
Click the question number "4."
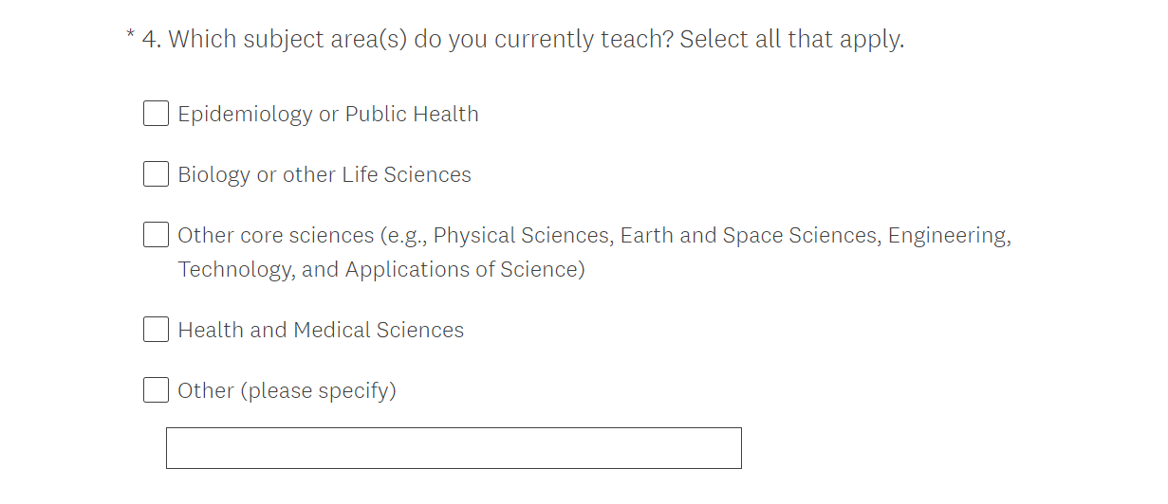152,40
